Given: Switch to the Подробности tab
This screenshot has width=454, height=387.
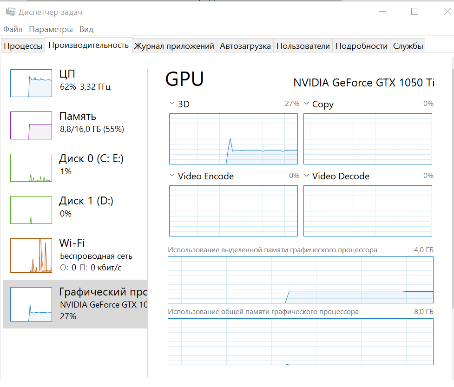Looking at the screenshot, I should click(x=361, y=46).
